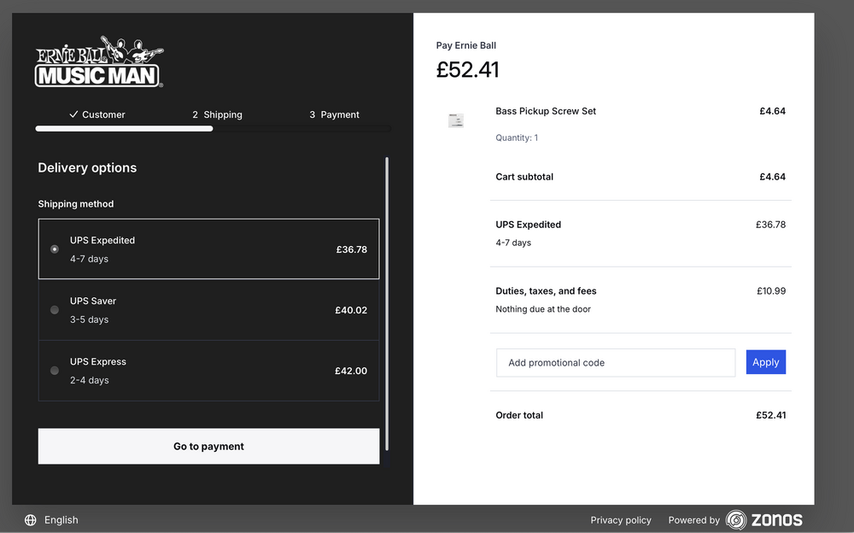Select UPS Expedited shipping radio button

click(x=55, y=249)
